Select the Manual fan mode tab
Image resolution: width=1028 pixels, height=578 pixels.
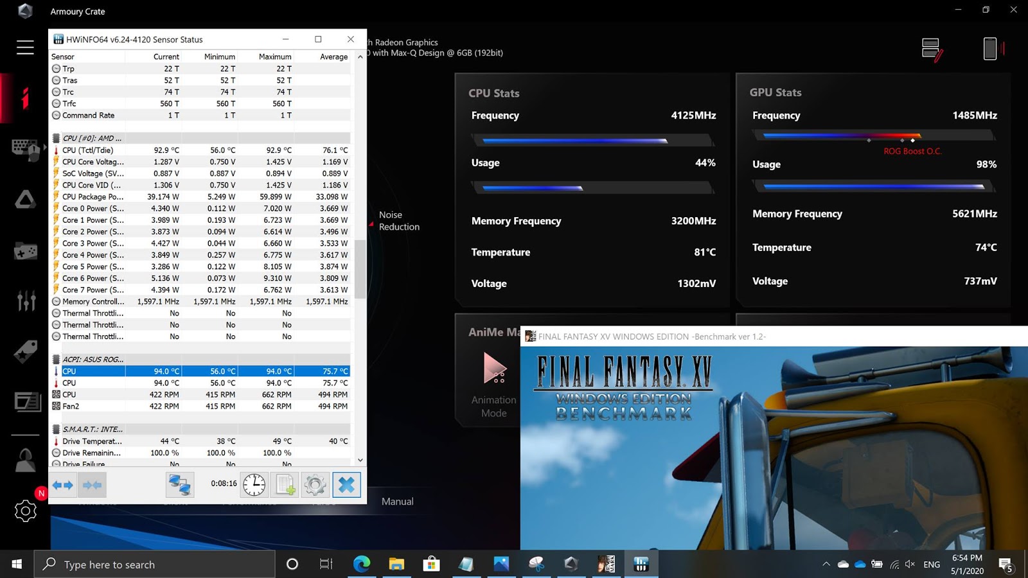click(x=398, y=502)
